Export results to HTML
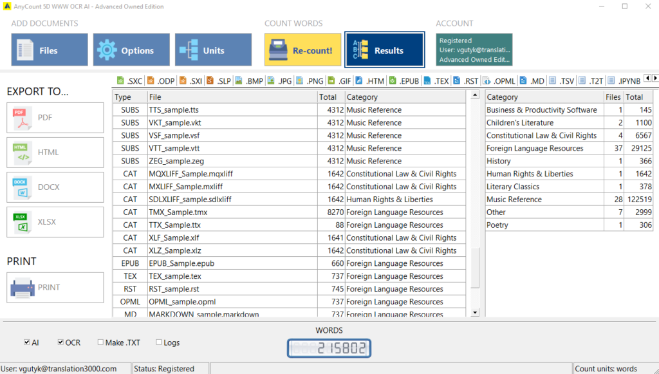Viewport: 659px width, 374px height. [x=55, y=153]
